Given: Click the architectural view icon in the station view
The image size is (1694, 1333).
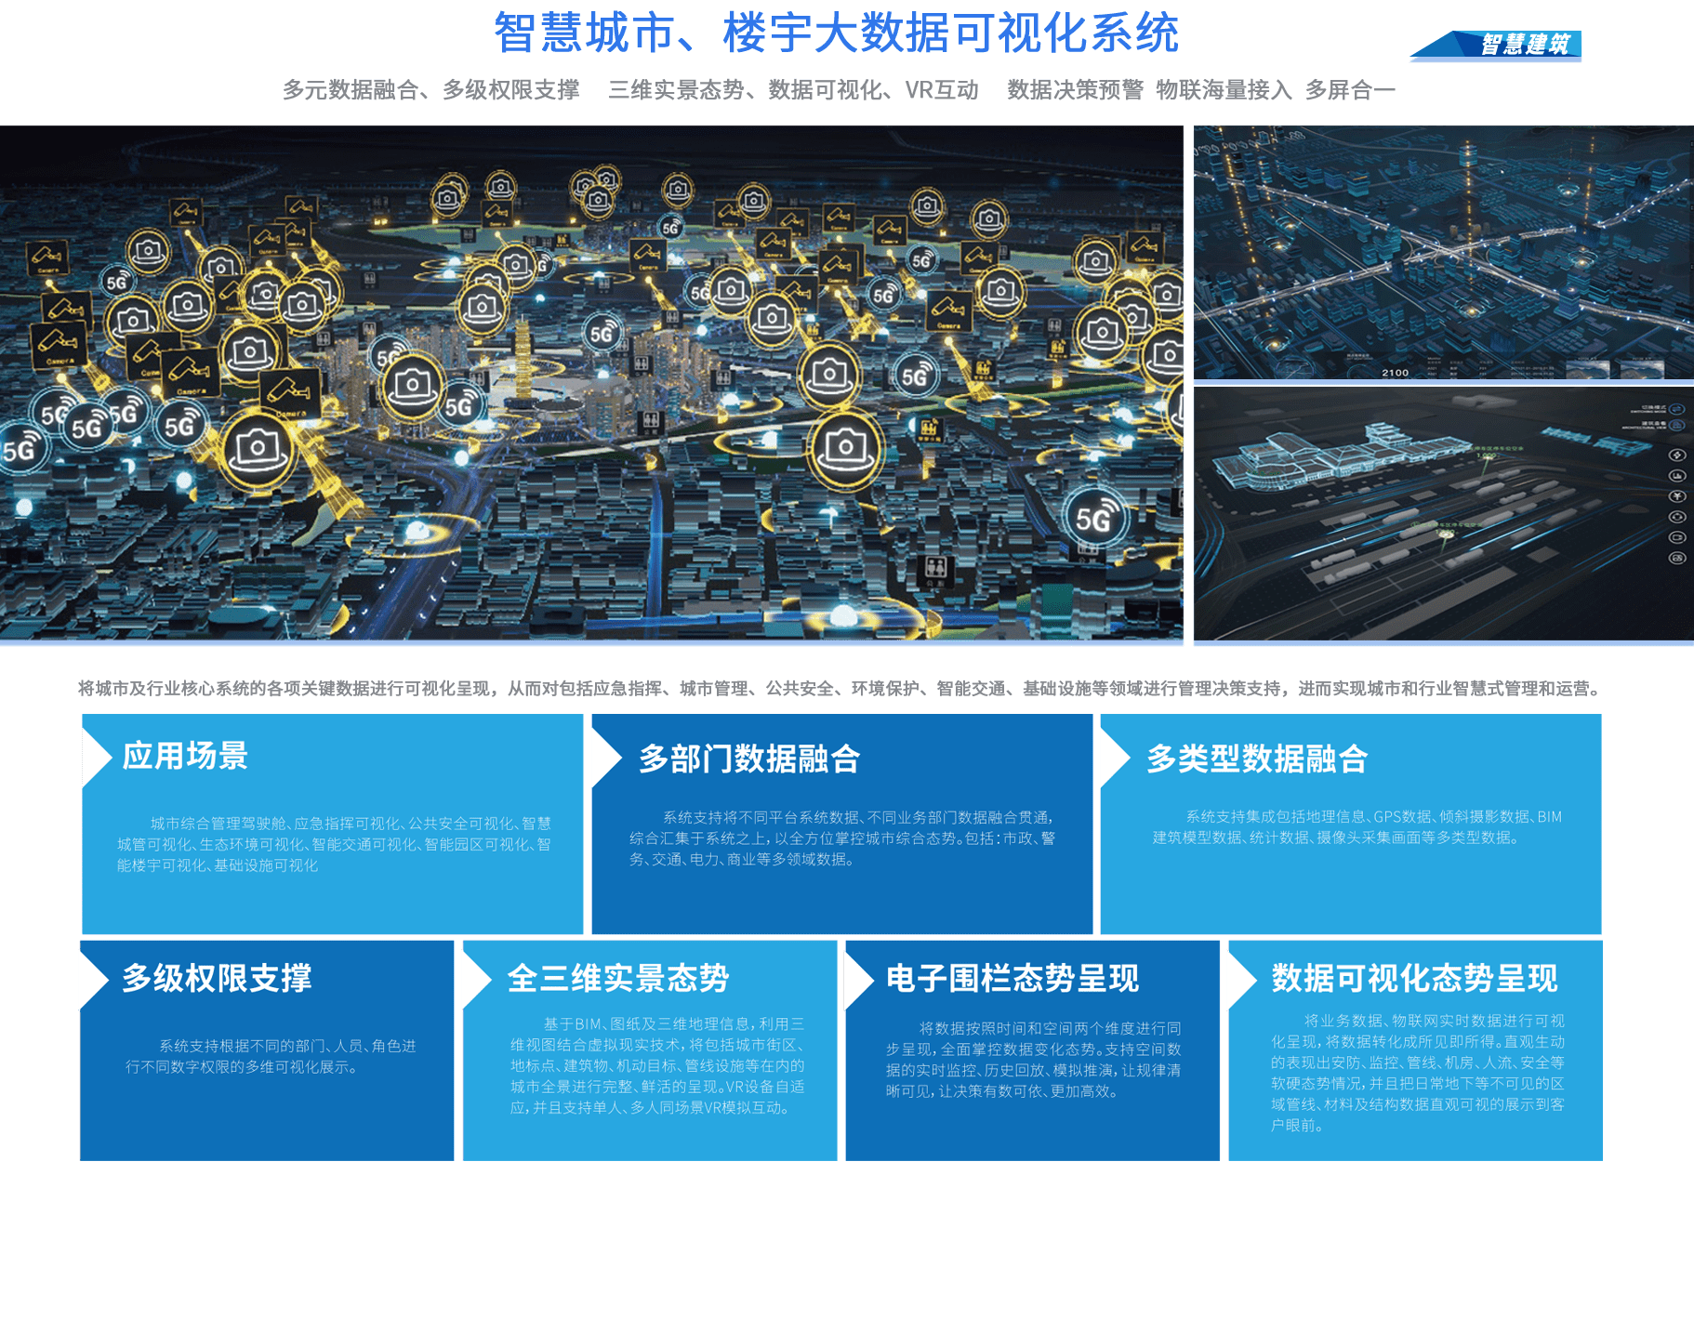Looking at the screenshot, I should coord(1676,425).
